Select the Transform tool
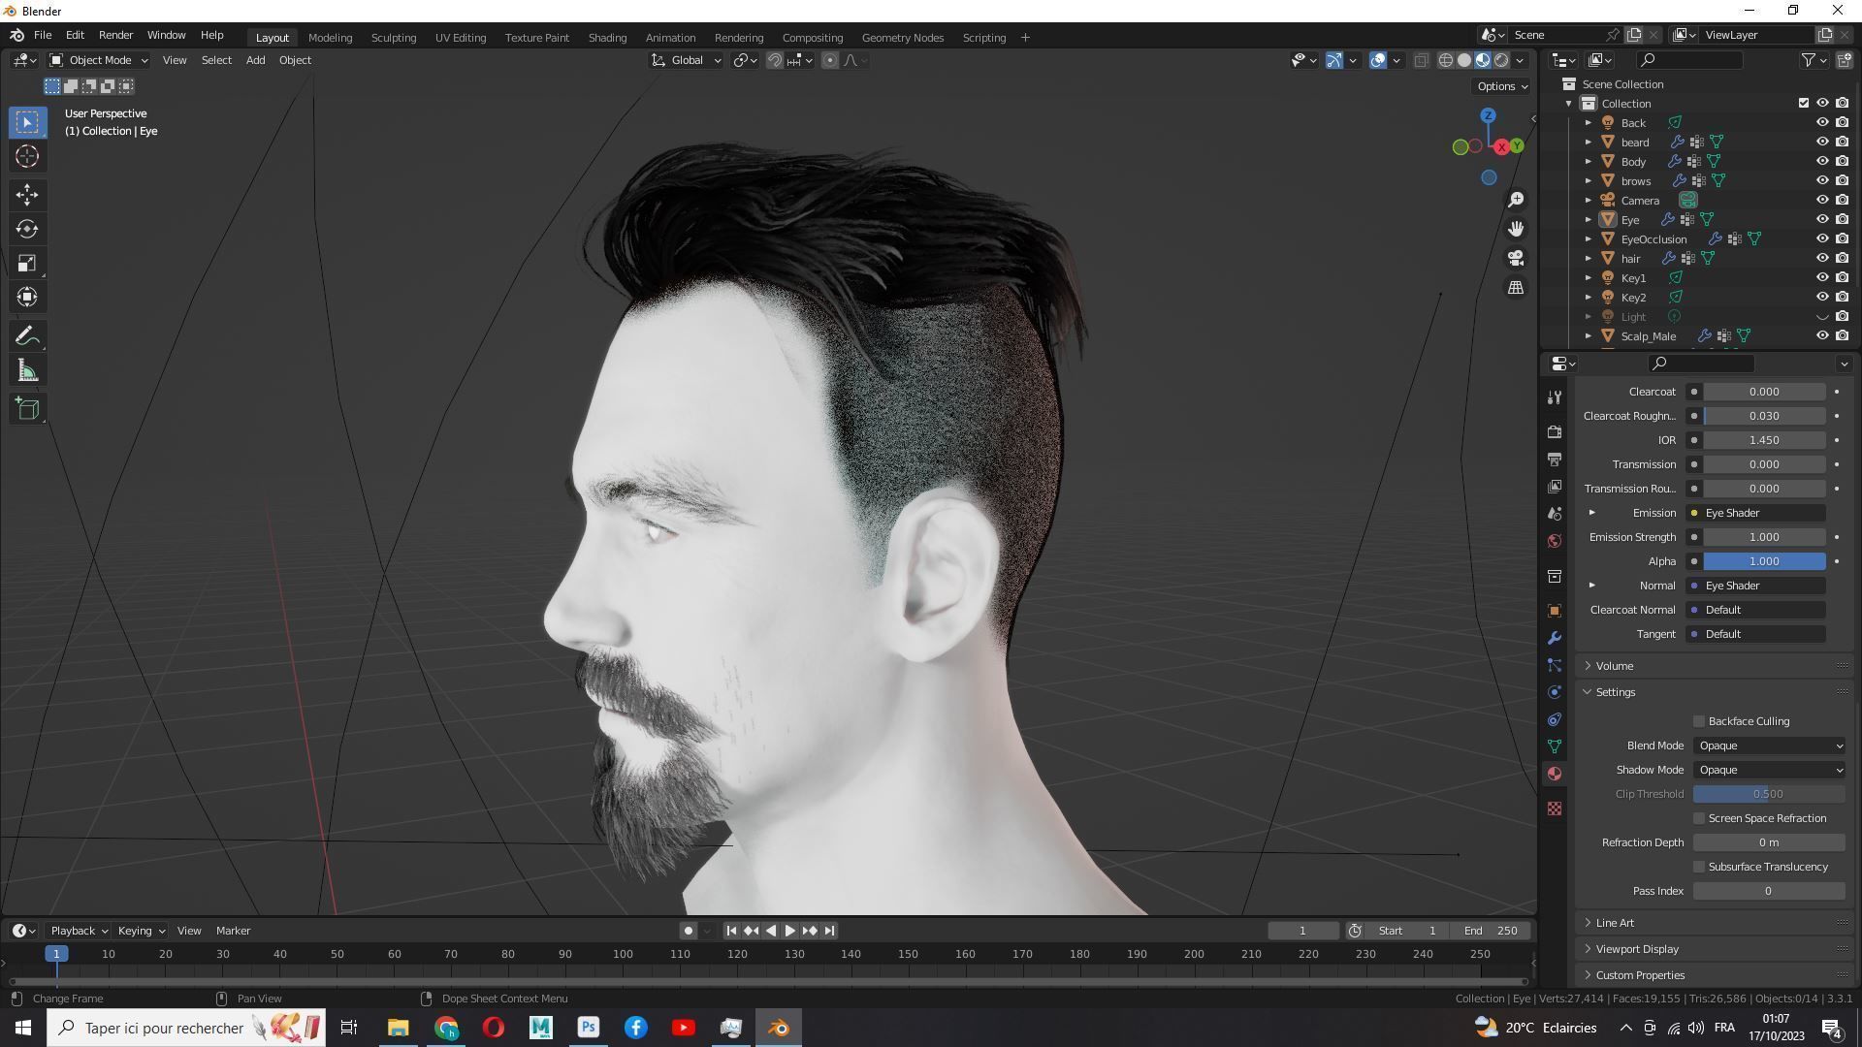Viewport: 1862px width, 1047px height. point(27,297)
